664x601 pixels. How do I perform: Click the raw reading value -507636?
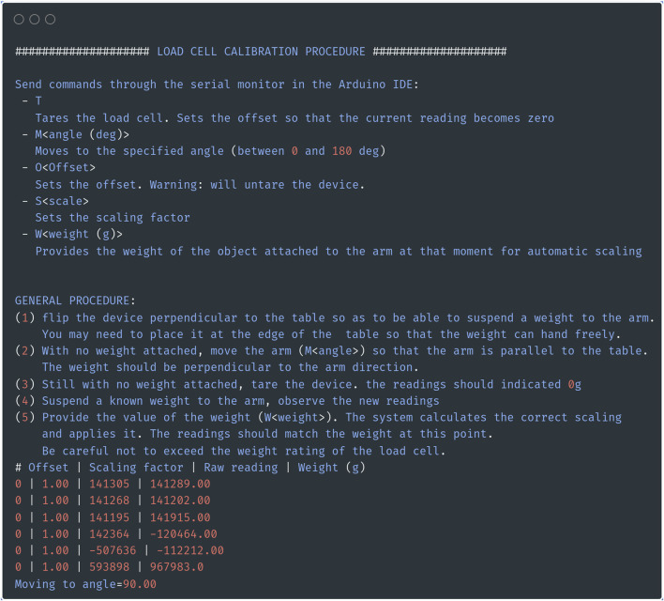click(x=113, y=550)
